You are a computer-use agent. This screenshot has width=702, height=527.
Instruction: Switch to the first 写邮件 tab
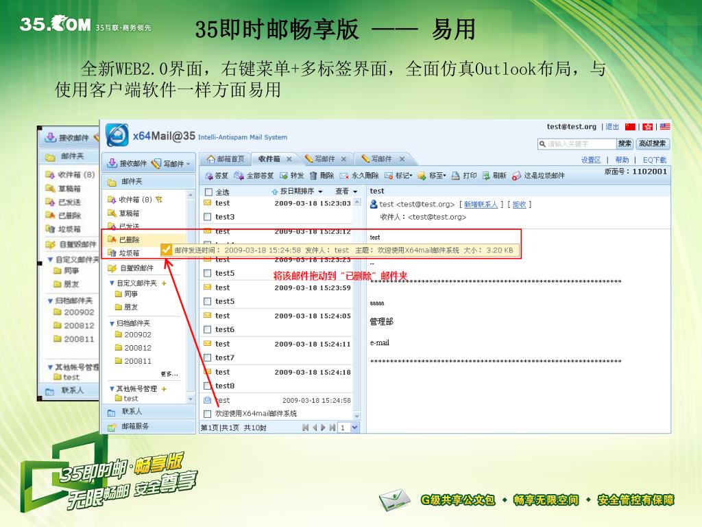click(x=324, y=159)
